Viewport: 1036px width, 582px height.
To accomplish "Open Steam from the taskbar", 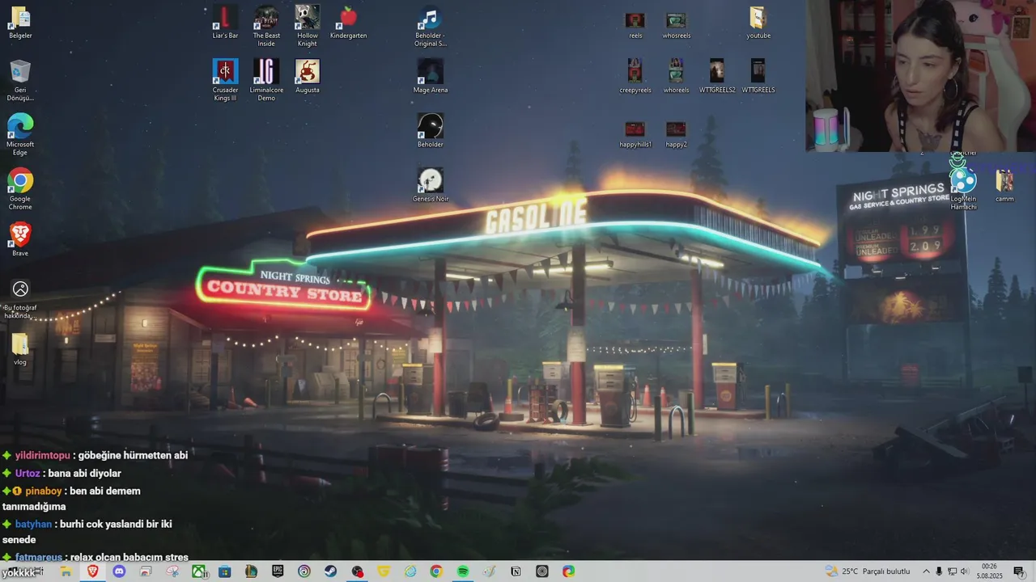I will pyautogui.click(x=330, y=571).
